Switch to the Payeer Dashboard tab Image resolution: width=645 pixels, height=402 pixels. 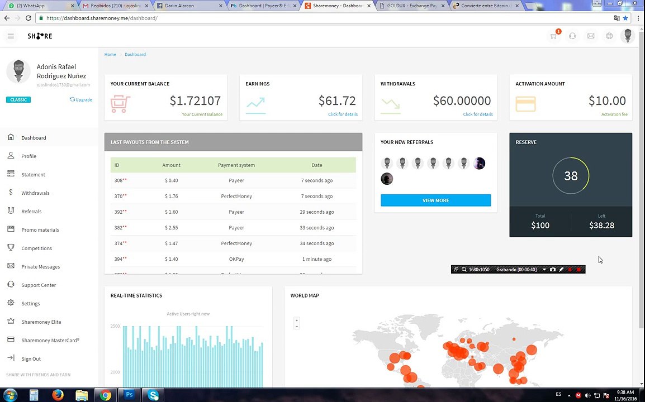click(264, 6)
